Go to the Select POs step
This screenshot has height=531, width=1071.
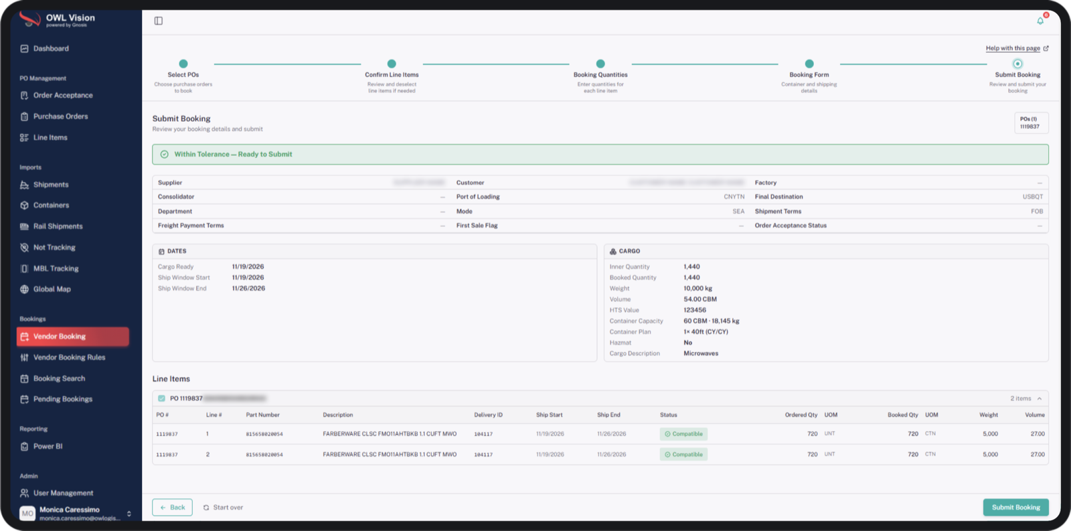click(x=183, y=64)
